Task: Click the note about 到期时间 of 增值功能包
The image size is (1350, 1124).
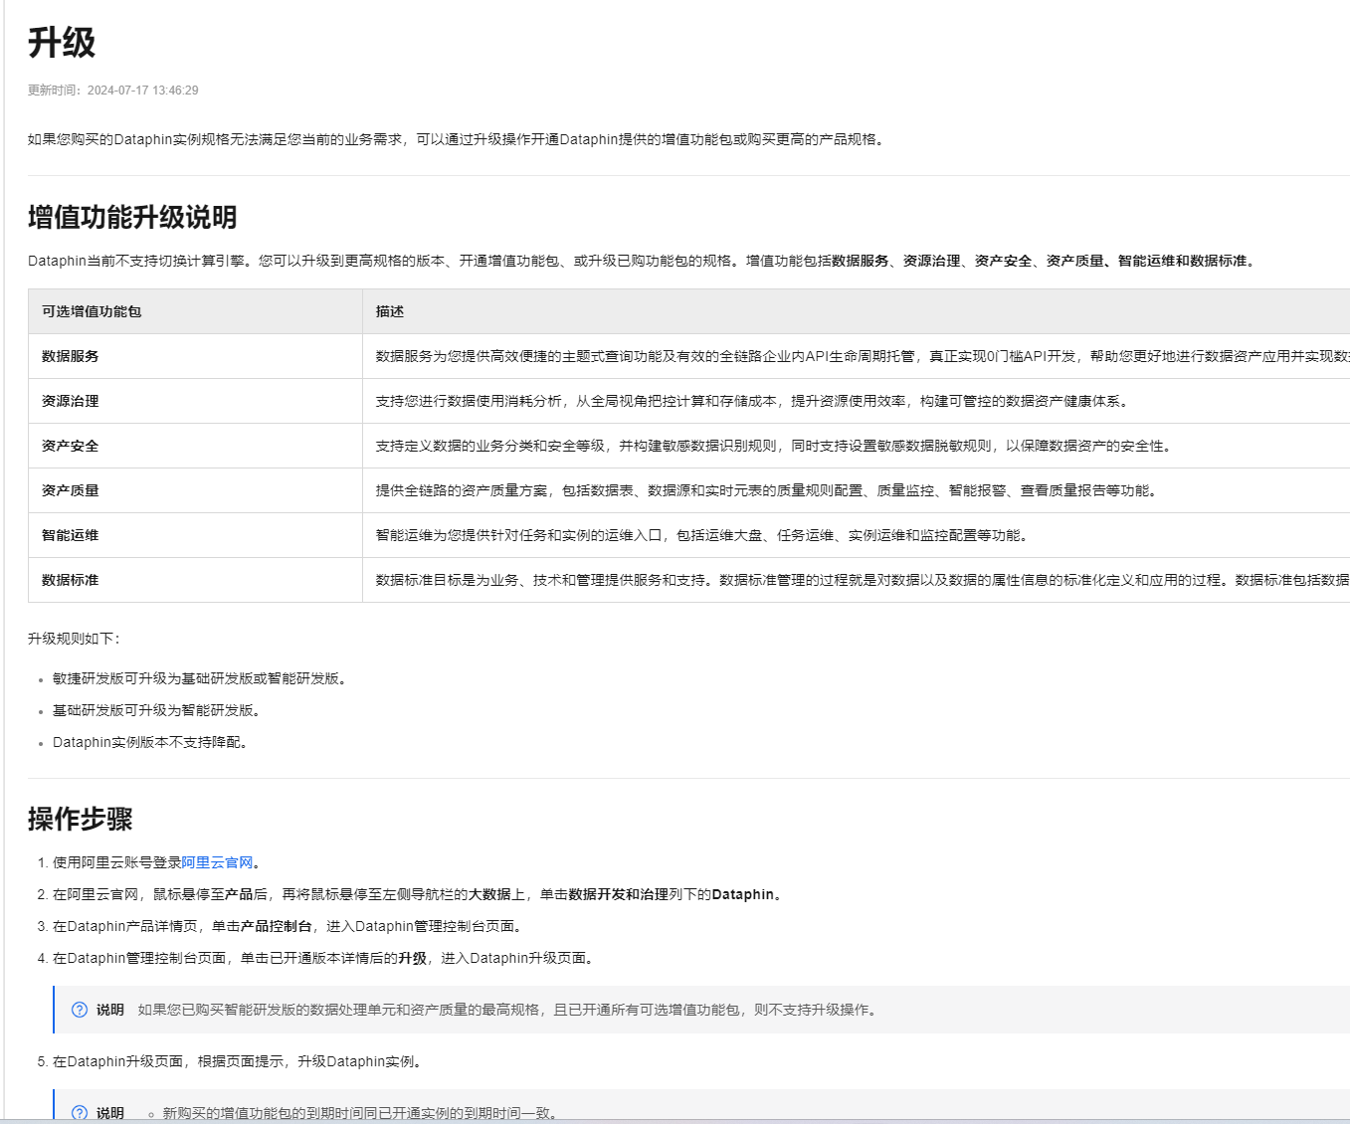Action: 362,1113
